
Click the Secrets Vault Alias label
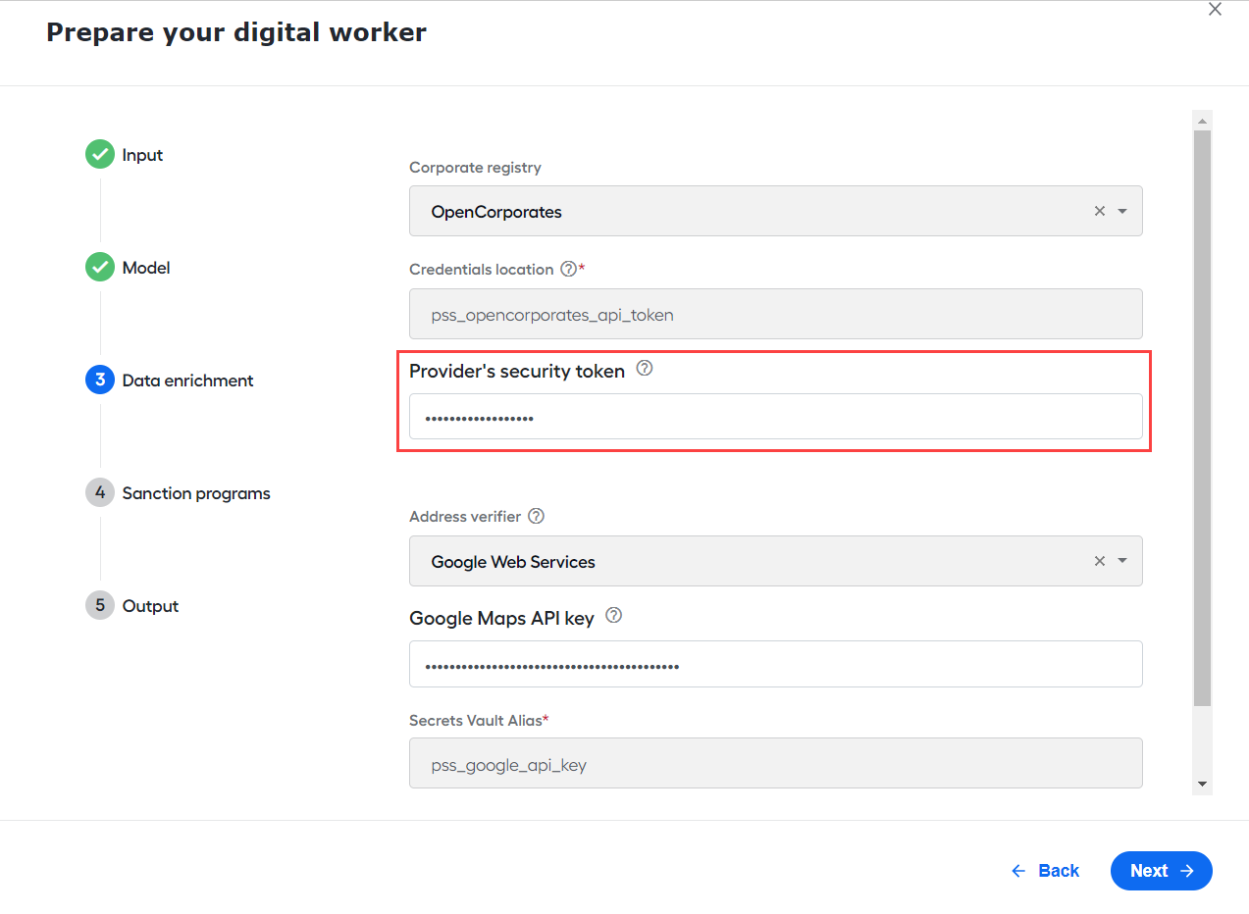point(476,720)
